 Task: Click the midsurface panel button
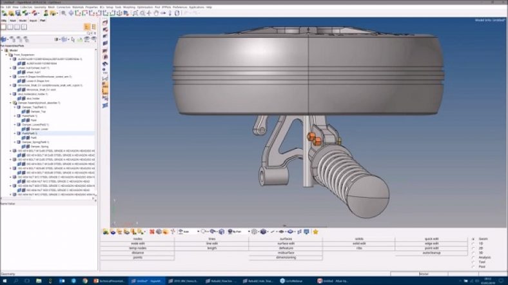click(x=286, y=252)
